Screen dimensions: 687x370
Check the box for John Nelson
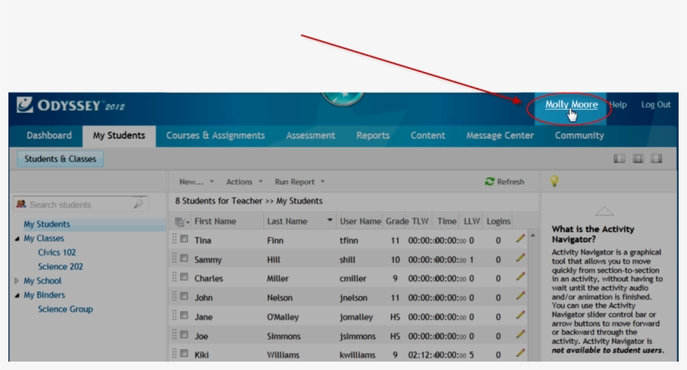point(184,296)
